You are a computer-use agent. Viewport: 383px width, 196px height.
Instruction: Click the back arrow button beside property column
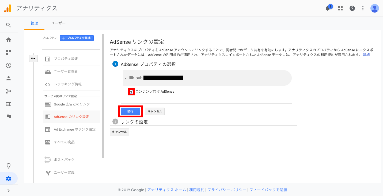pos(33,58)
